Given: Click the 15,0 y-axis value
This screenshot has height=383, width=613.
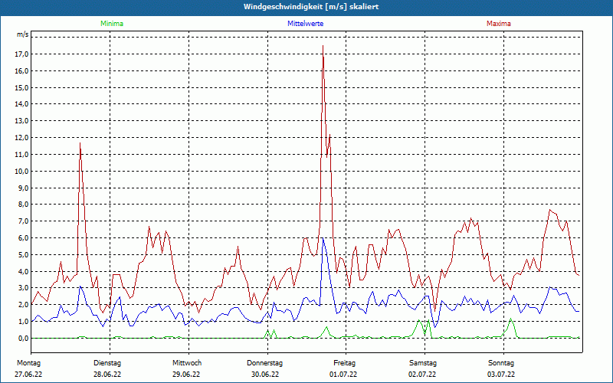Looking at the screenshot, I should point(22,87).
